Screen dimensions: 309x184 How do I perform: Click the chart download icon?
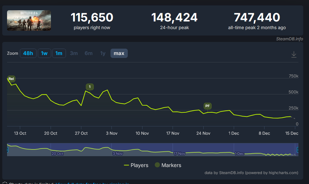[294, 54]
